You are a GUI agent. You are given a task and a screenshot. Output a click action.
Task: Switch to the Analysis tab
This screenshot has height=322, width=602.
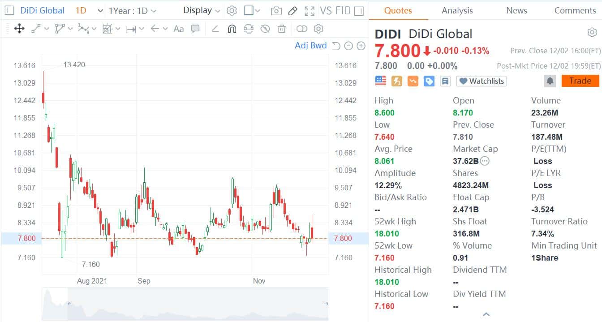point(456,10)
